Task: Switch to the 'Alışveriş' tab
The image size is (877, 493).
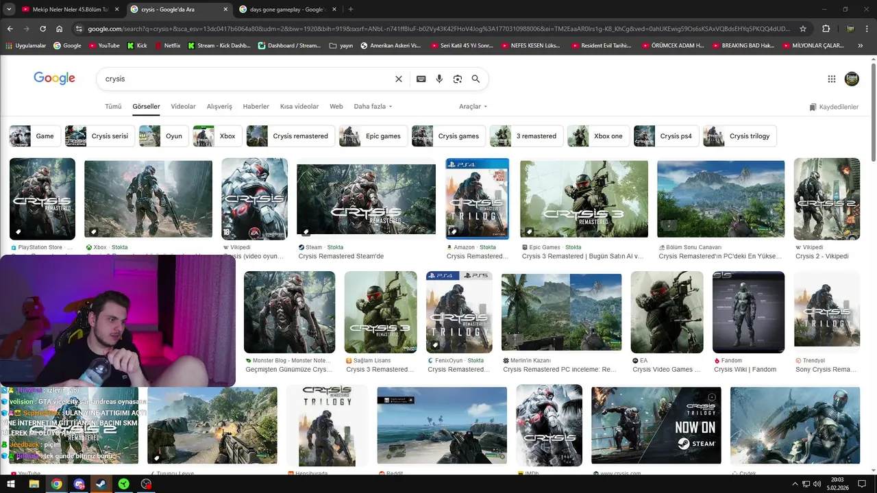Action: point(219,107)
